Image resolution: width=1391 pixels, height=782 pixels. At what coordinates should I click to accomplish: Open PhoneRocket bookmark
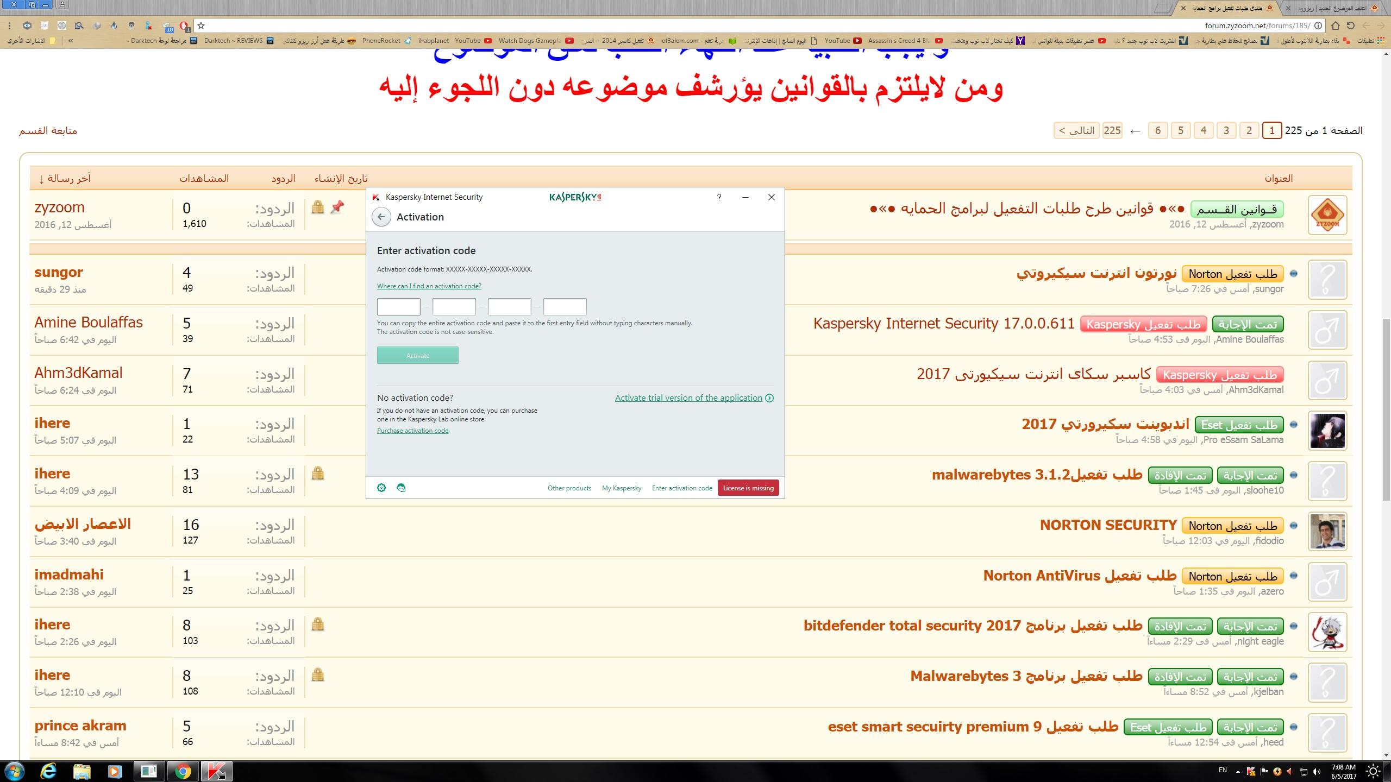[x=386, y=41]
